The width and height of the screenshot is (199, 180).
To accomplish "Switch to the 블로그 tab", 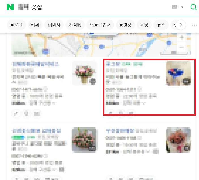I will click(16, 25).
